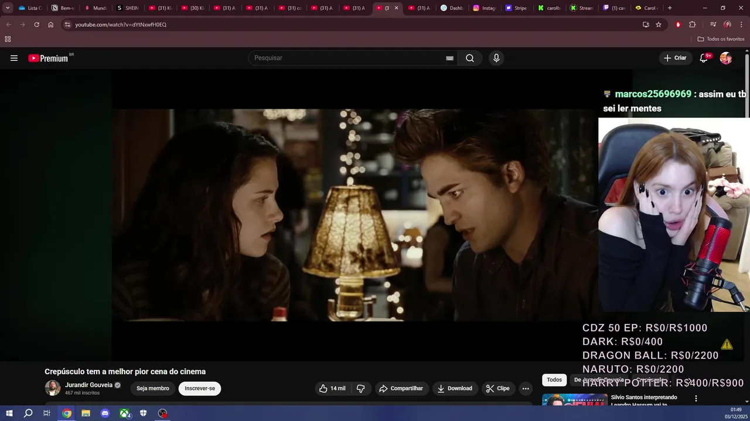This screenshot has width=750, height=421.
Task: Switch to the SHEIN tab
Action: [128, 8]
